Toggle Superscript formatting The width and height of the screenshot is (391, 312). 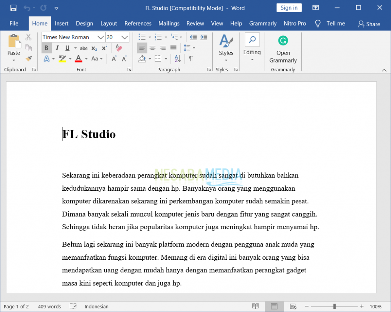pyautogui.click(x=105, y=48)
